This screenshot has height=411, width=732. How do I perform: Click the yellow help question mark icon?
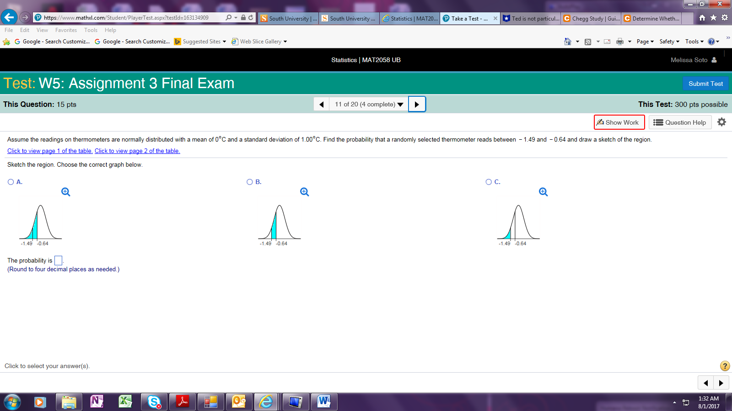(x=725, y=366)
